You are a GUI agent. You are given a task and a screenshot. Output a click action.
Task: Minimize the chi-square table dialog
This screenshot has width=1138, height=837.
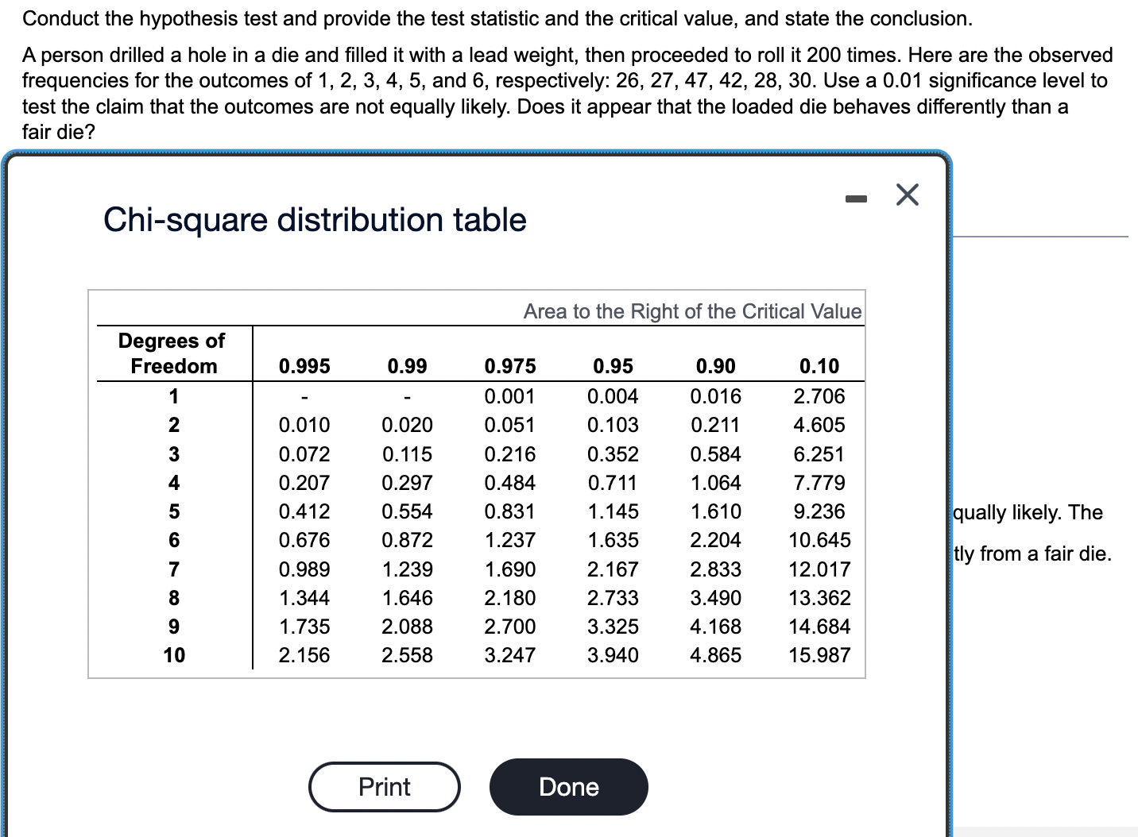click(855, 200)
